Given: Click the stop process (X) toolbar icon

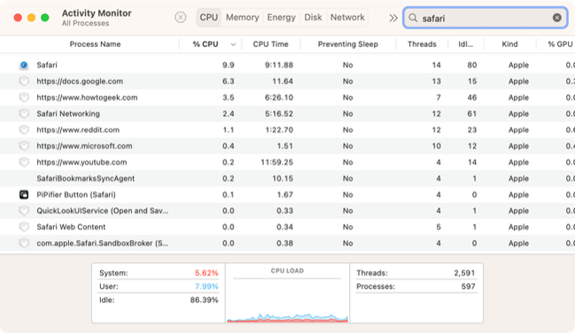Looking at the screenshot, I should click(181, 17).
